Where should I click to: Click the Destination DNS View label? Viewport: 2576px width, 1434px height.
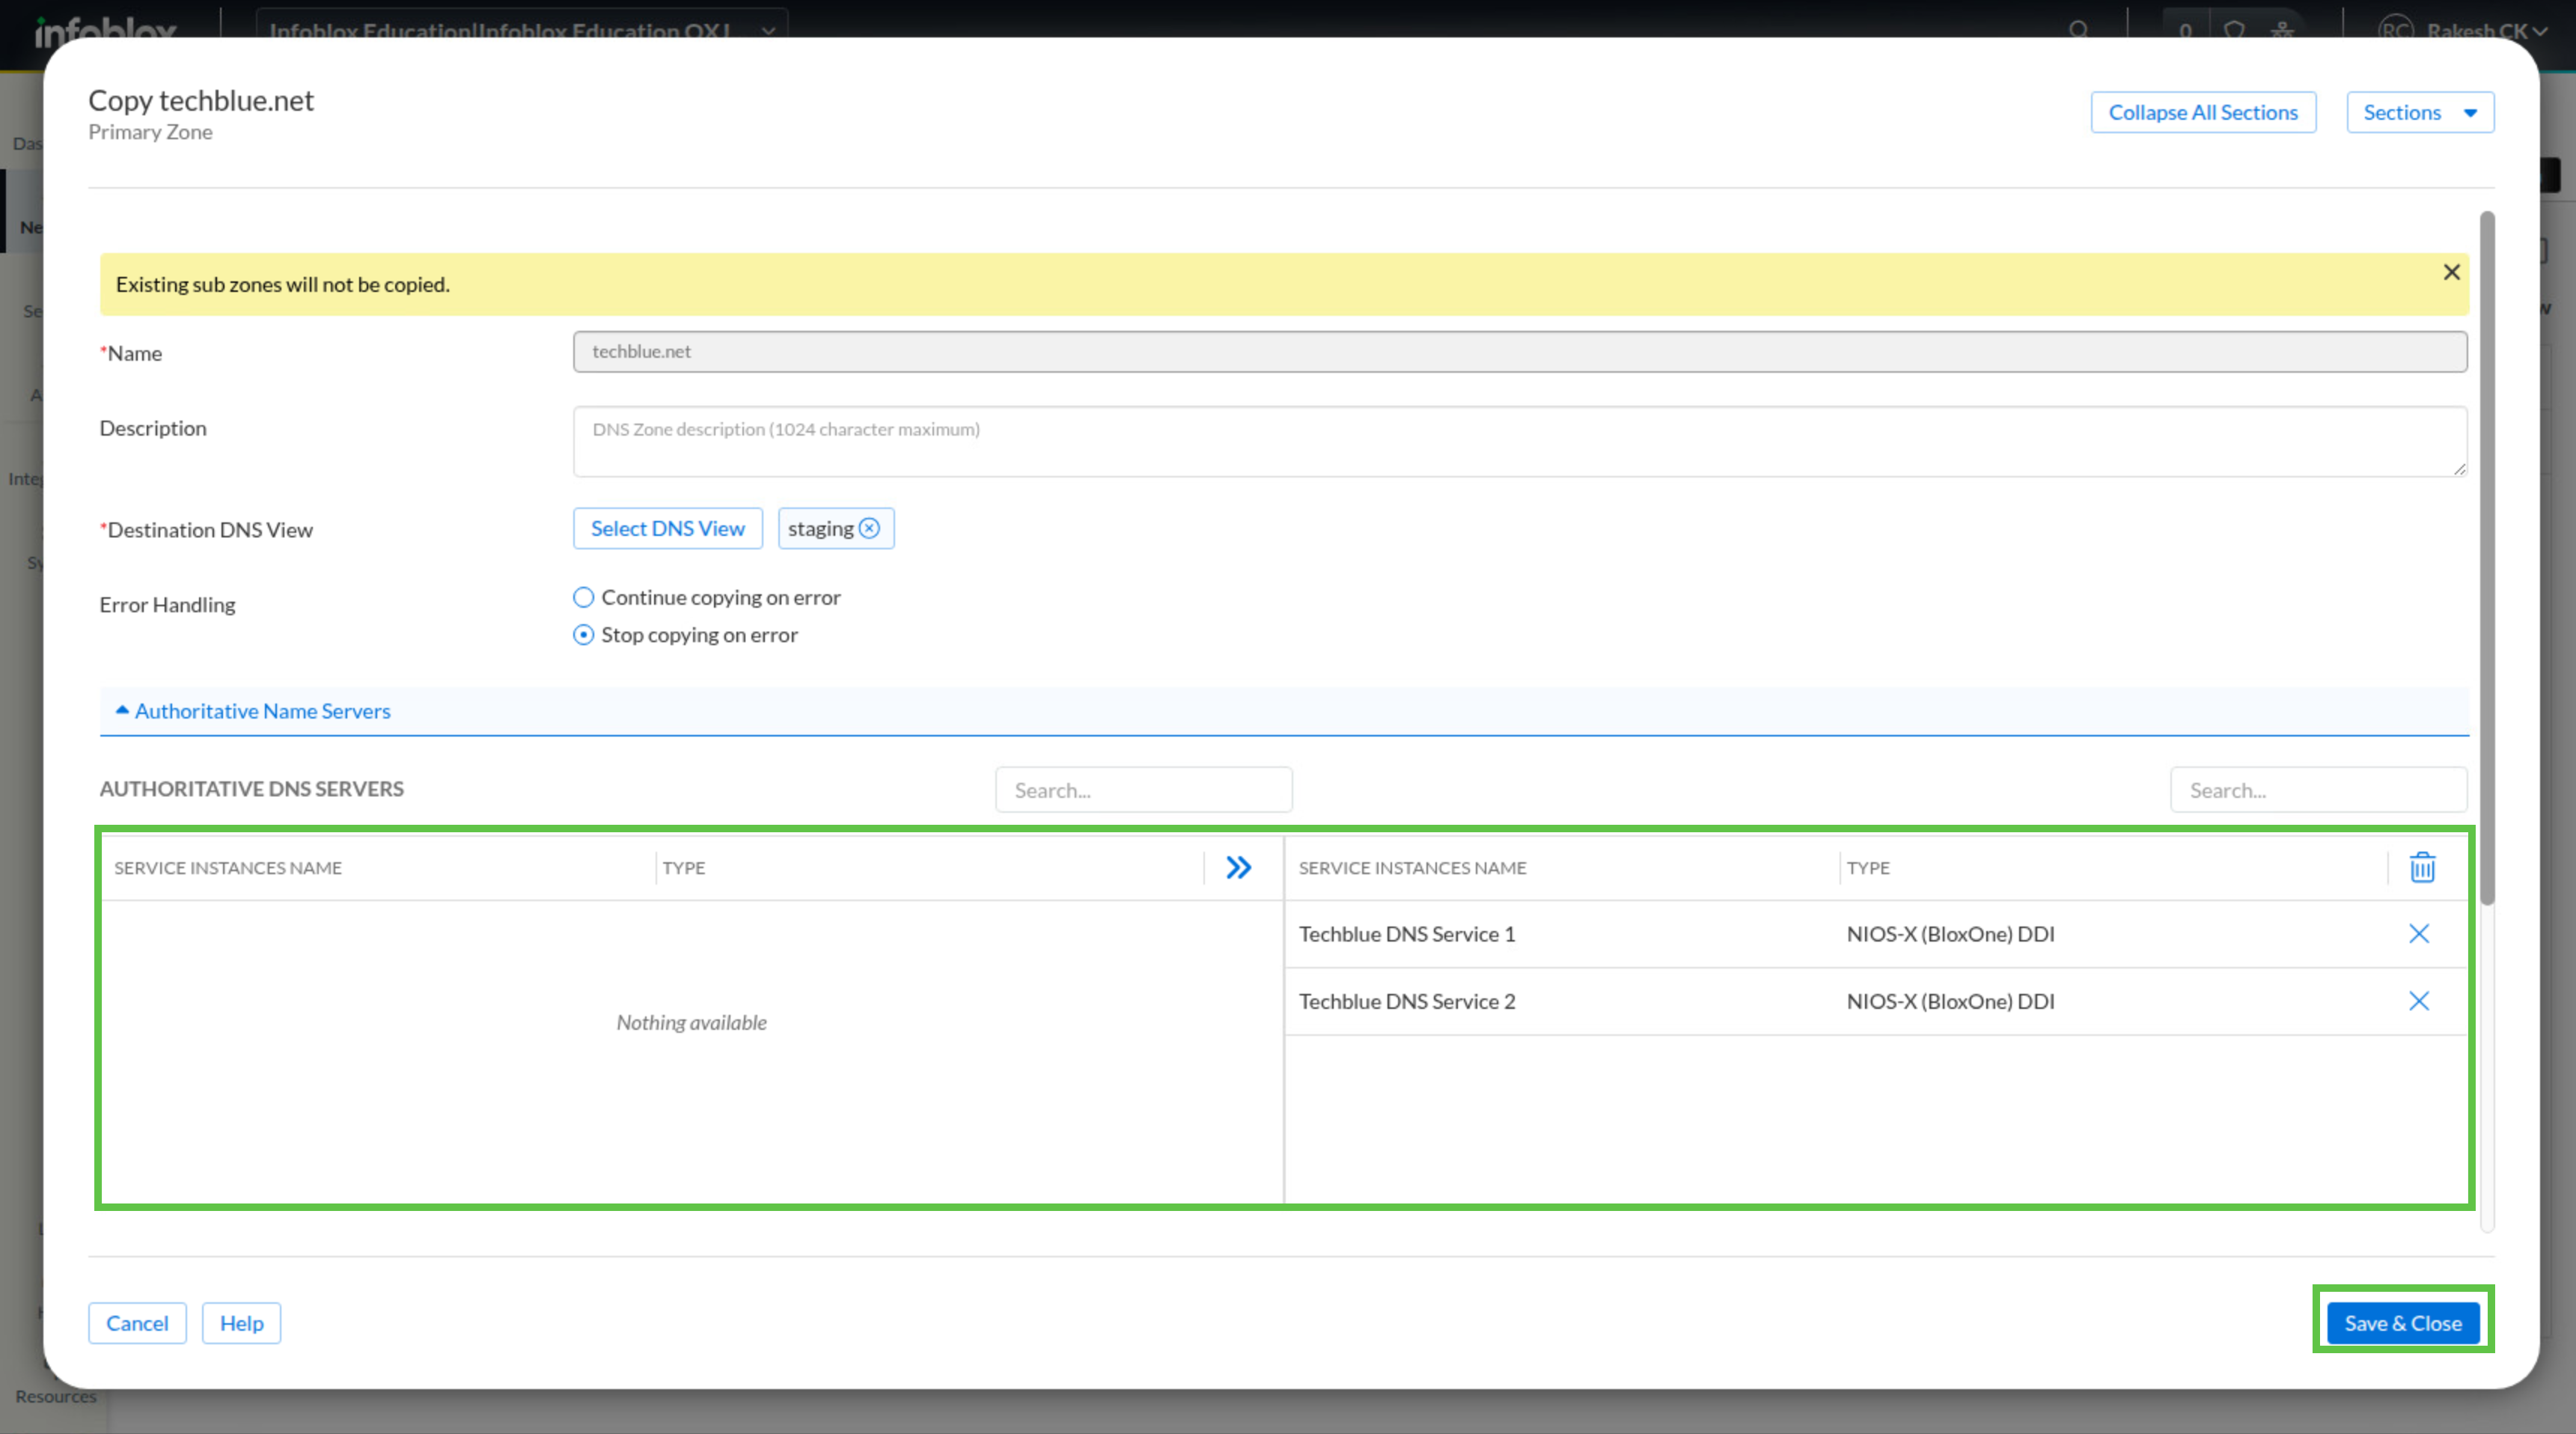[x=207, y=530]
